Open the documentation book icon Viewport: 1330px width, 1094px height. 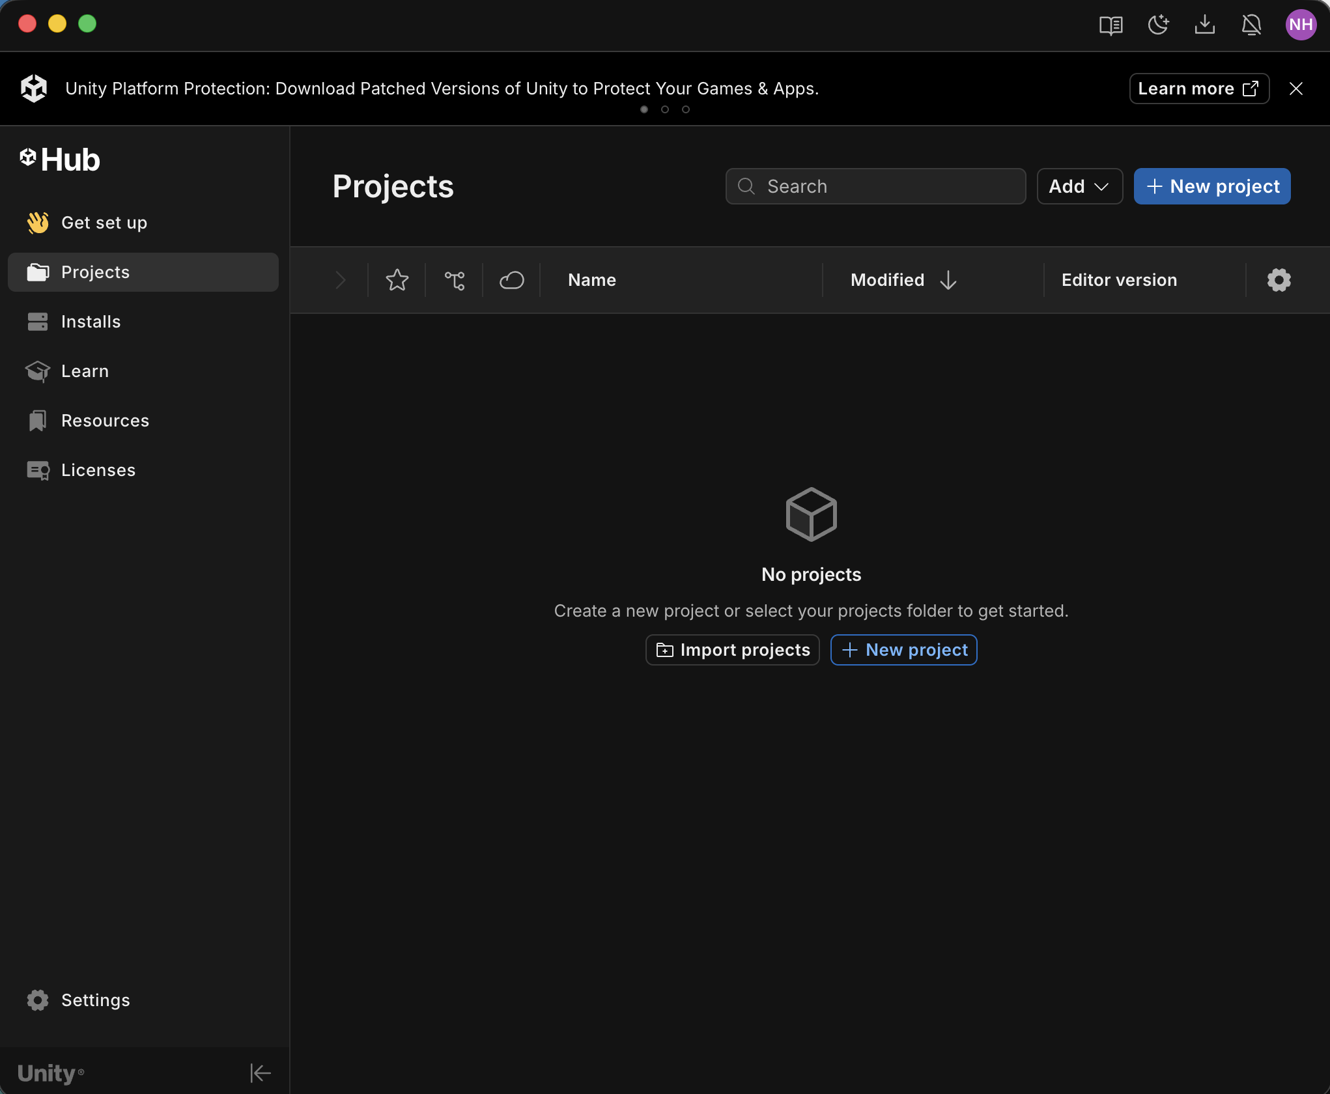(1111, 25)
